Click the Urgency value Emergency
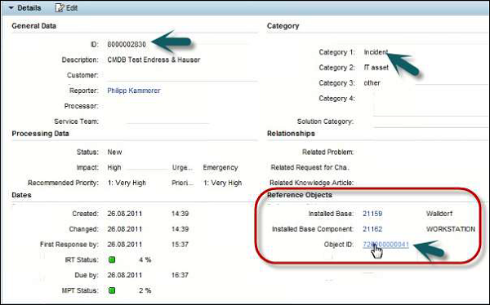 [x=220, y=168]
